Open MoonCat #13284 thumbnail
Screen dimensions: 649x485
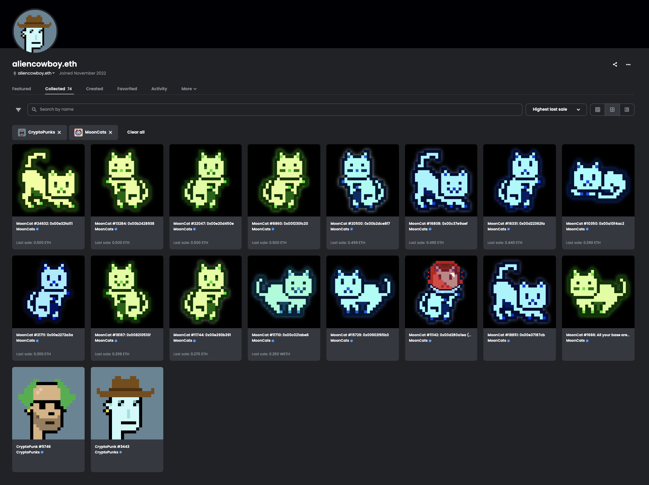127,180
